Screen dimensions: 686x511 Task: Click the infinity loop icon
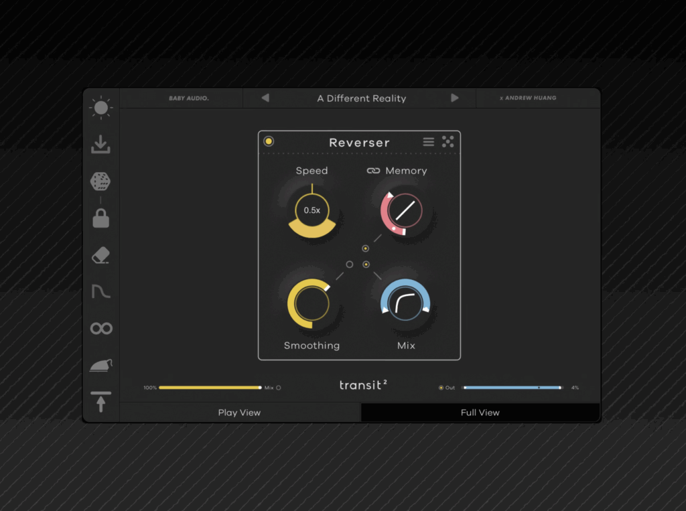point(101,328)
